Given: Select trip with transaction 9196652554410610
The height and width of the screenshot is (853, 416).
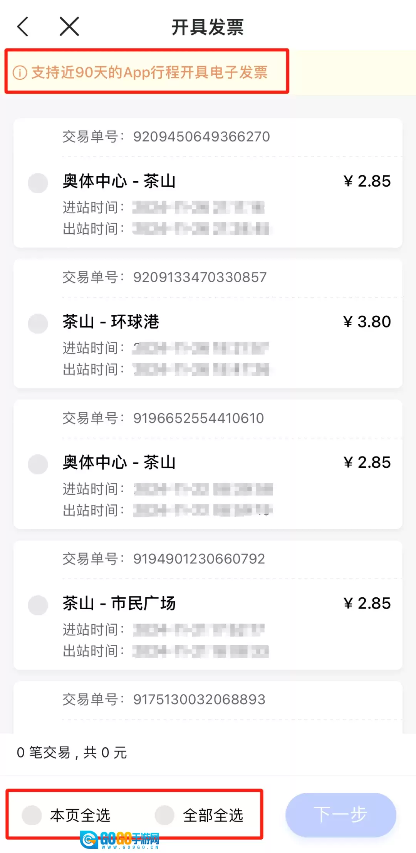Looking at the screenshot, I should (x=38, y=464).
